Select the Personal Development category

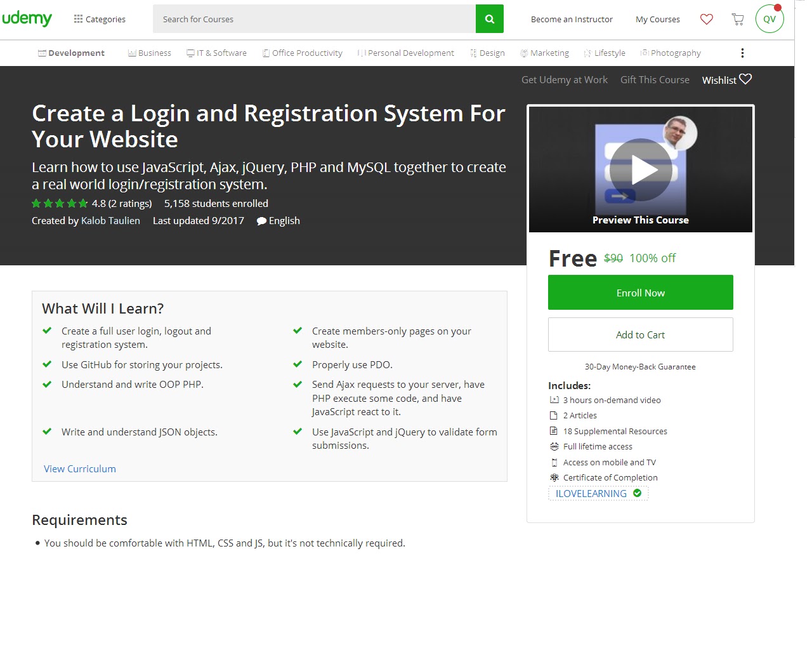(x=406, y=53)
